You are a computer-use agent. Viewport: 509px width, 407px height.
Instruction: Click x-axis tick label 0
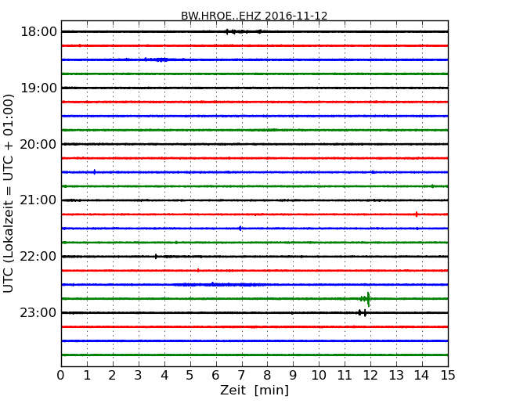(x=61, y=376)
